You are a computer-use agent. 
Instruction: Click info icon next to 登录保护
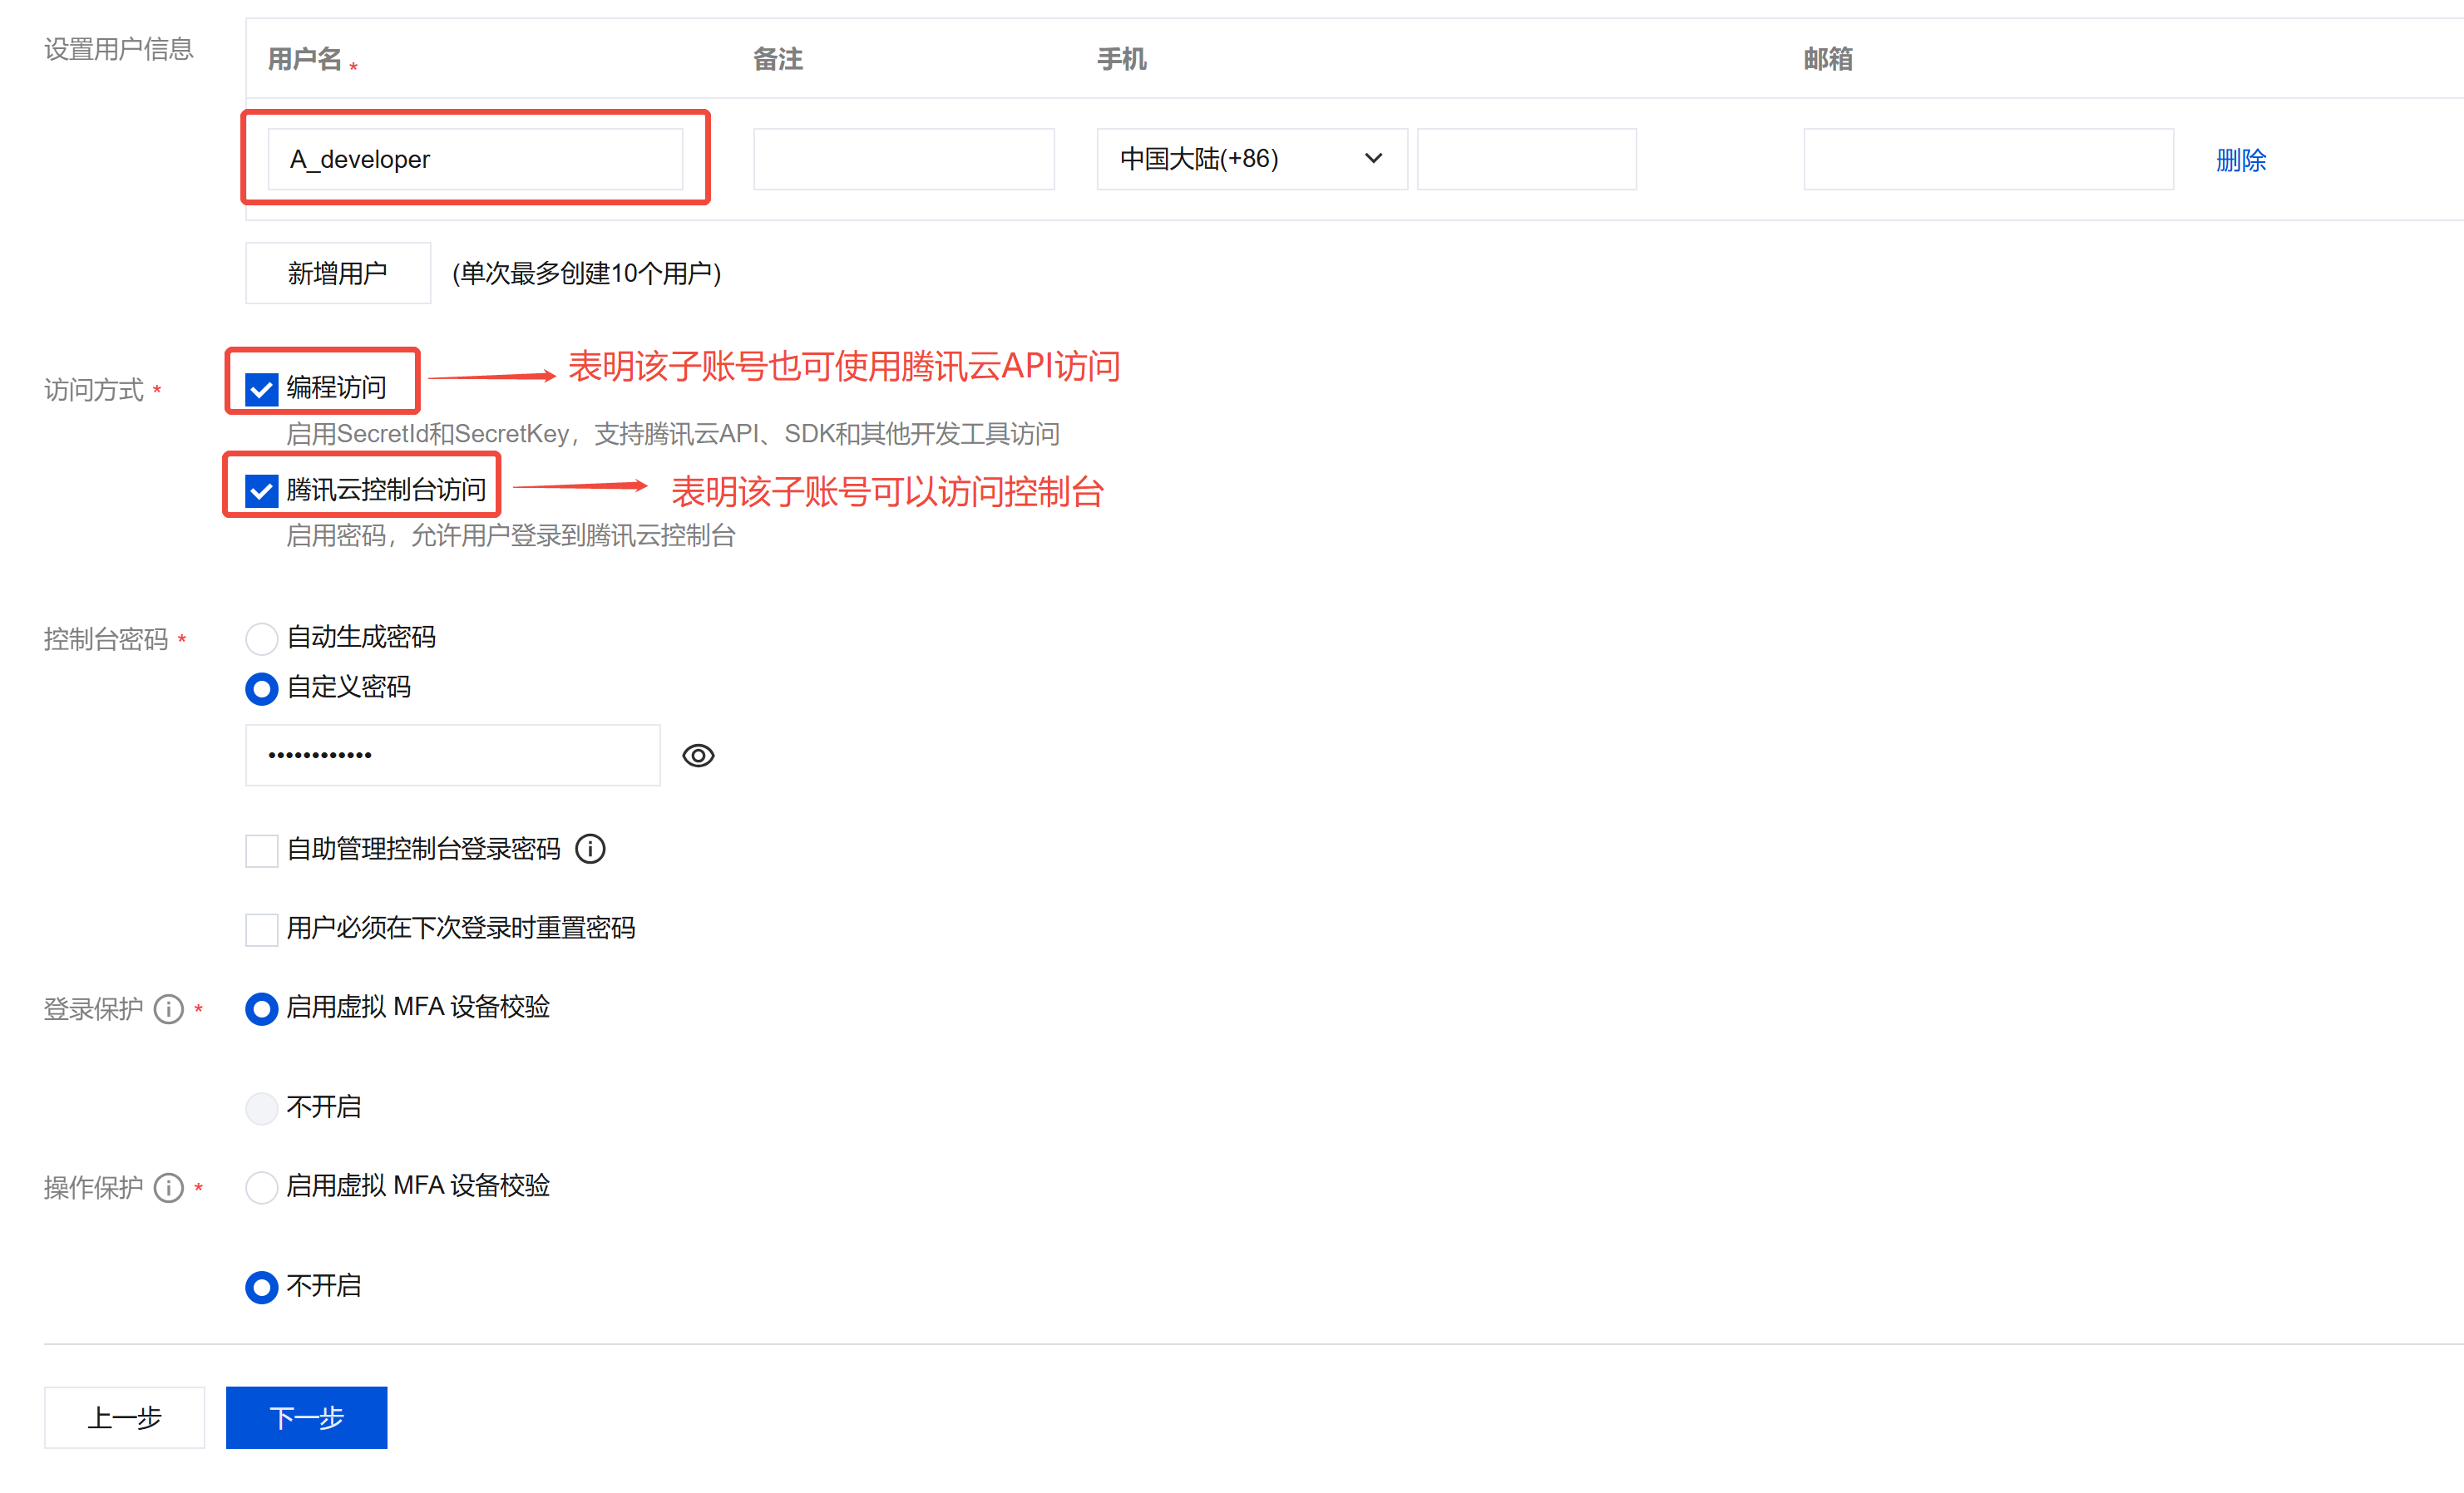(x=169, y=1008)
